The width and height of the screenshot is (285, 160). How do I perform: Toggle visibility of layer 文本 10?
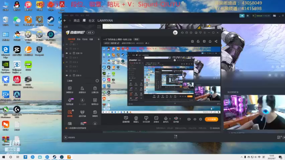(67, 53)
